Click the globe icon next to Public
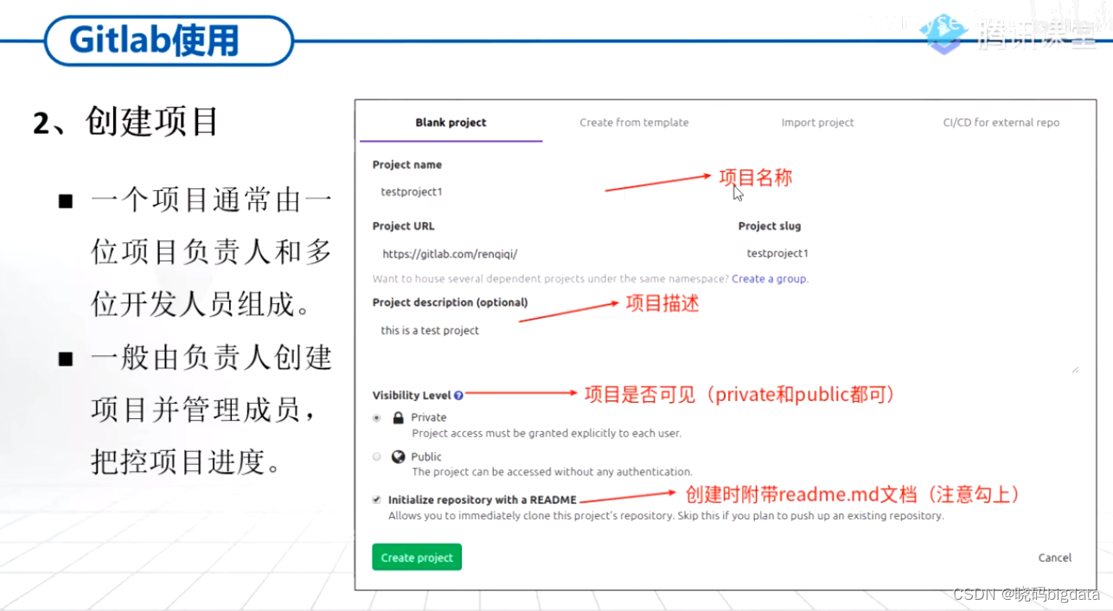The height and width of the screenshot is (611, 1113). pyautogui.click(x=398, y=456)
